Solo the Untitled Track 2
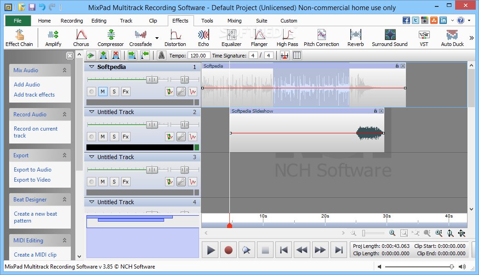This screenshot has width=479, height=275. (114, 137)
